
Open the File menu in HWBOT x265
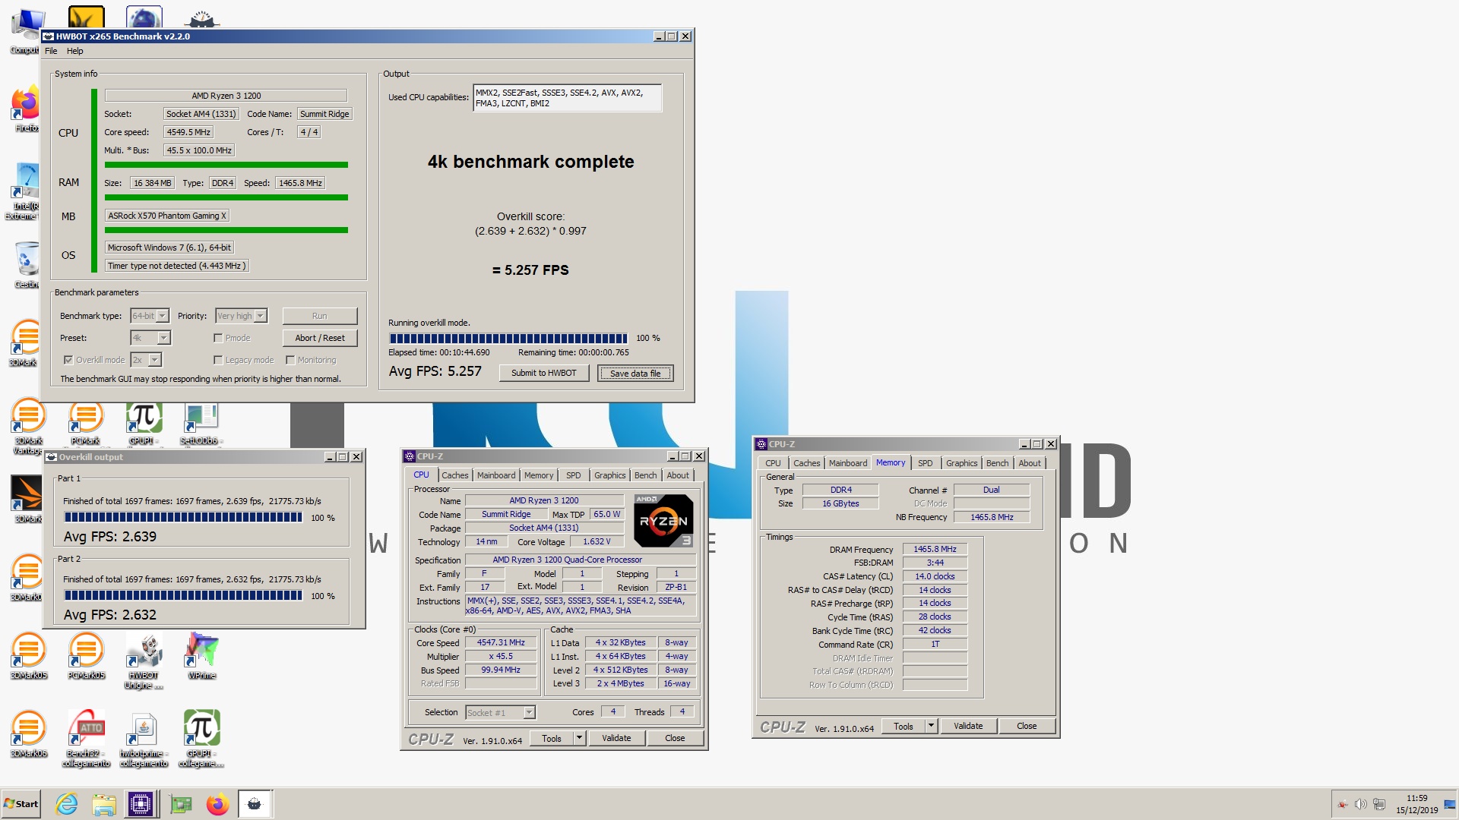[x=51, y=51]
